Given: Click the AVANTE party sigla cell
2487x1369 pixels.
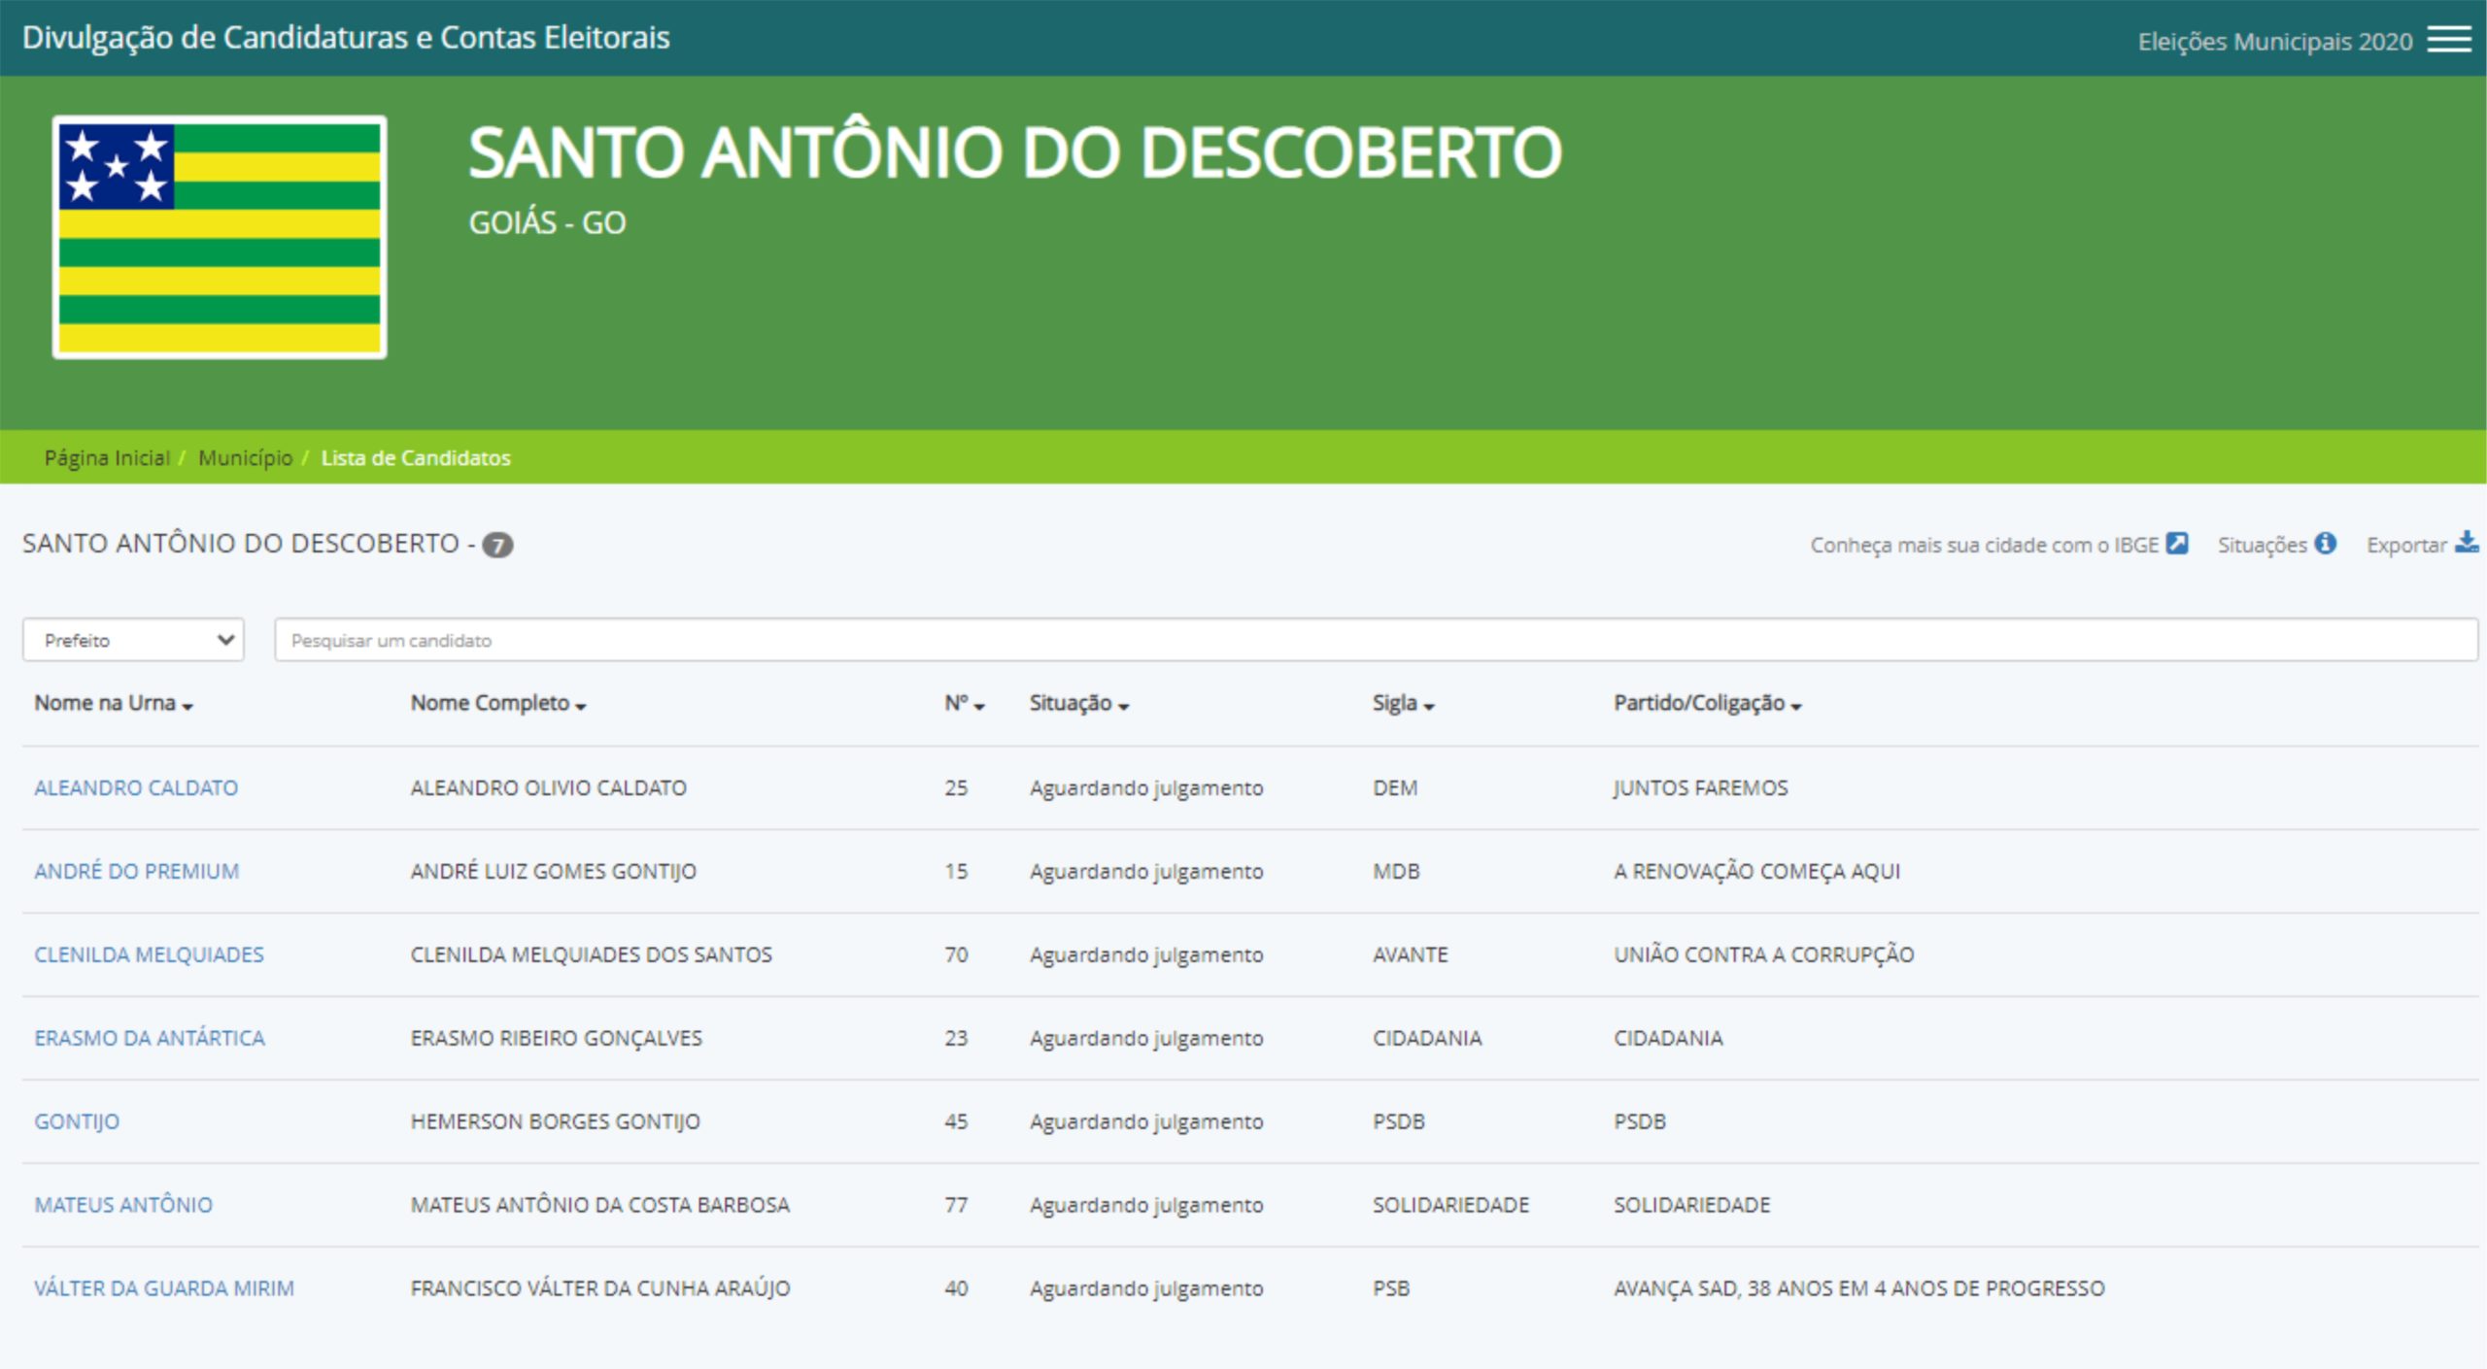Looking at the screenshot, I should [x=1410, y=954].
